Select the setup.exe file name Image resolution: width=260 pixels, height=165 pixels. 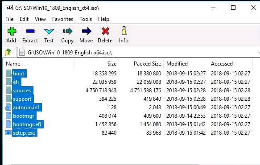click(x=24, y=133)
